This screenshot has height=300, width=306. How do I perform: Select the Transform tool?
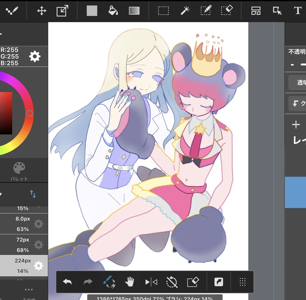coord(62,11)
